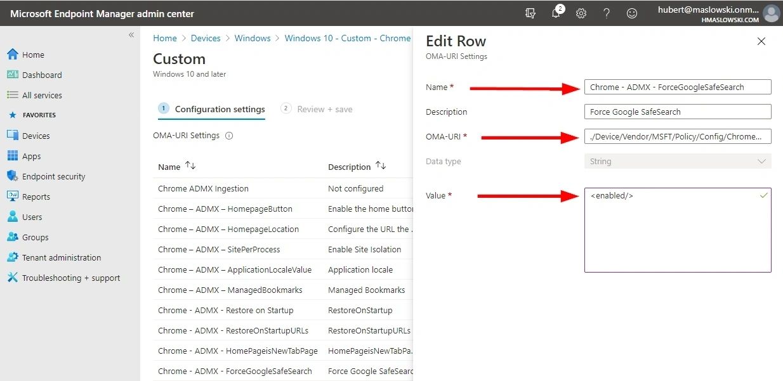The height and width of the screenshot is (381, 783).
Task: Open Troubleshooting + support in sidebar
Action: click(70, 278)
